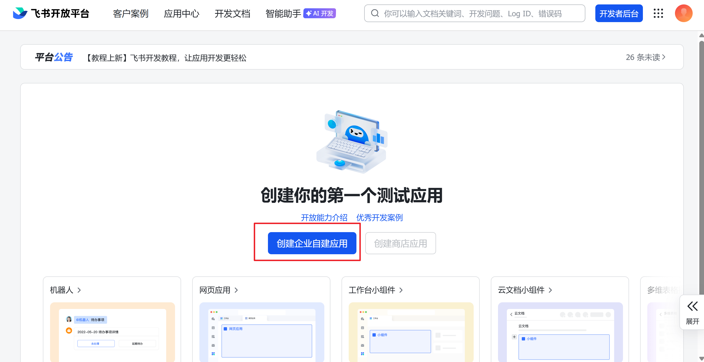Read the 教程上新 announcement text
704x362 pixels.
(165, 58)
